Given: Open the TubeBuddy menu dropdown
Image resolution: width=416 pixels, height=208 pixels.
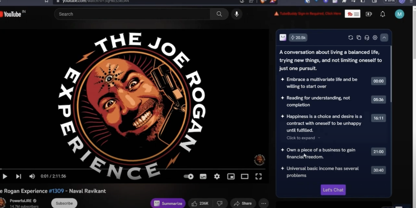Looking at the screenshot, I should (x=353, y=14).
